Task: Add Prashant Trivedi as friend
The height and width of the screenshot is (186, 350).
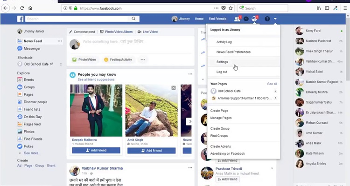Action: tap(227, 179)
